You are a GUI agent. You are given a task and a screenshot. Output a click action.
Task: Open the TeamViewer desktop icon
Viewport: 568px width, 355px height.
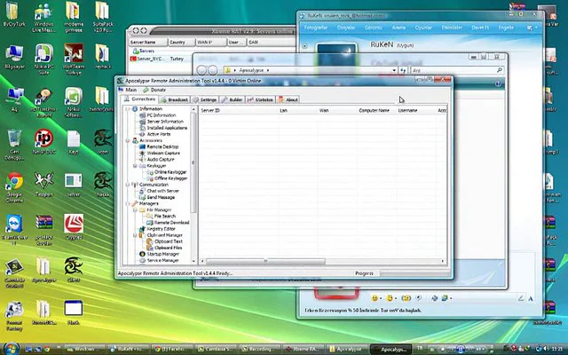click(14, 222)
